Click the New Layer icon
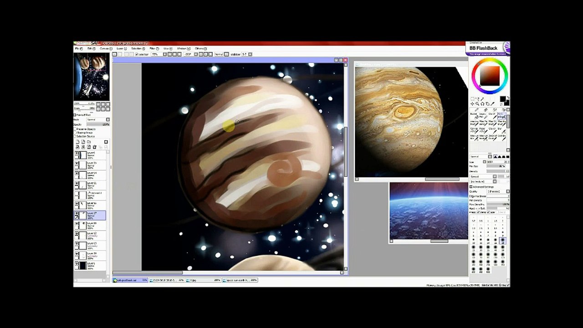The image size is (583, 328). tap(77, 142)
